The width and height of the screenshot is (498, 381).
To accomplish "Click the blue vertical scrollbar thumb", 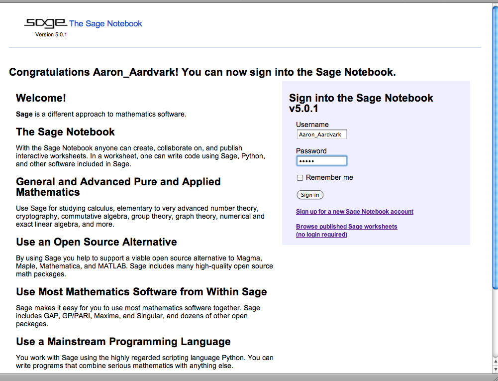I will click(495, 149).
